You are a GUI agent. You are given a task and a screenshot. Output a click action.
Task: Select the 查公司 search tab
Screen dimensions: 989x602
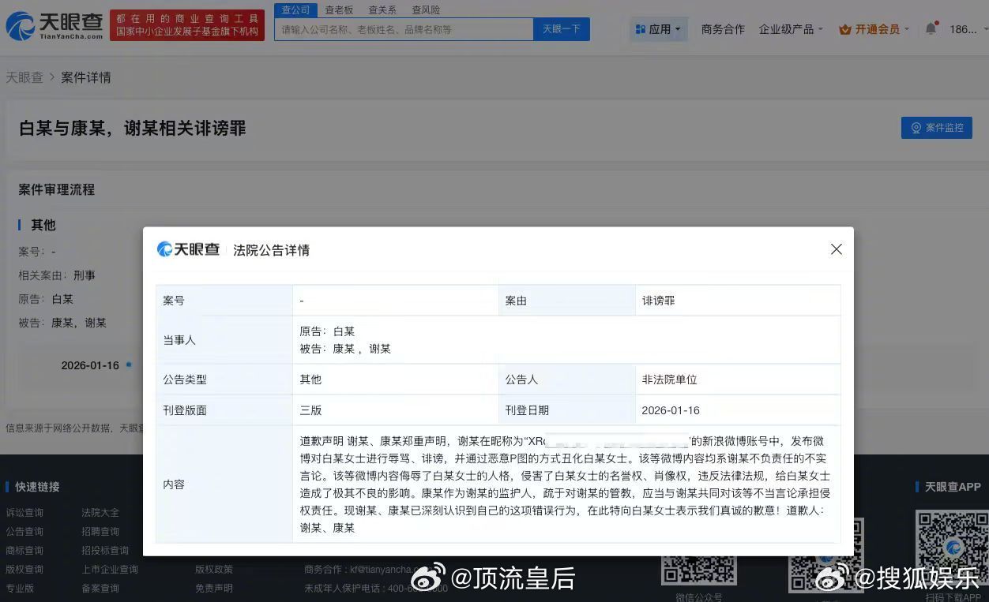(x=295, y=9)
